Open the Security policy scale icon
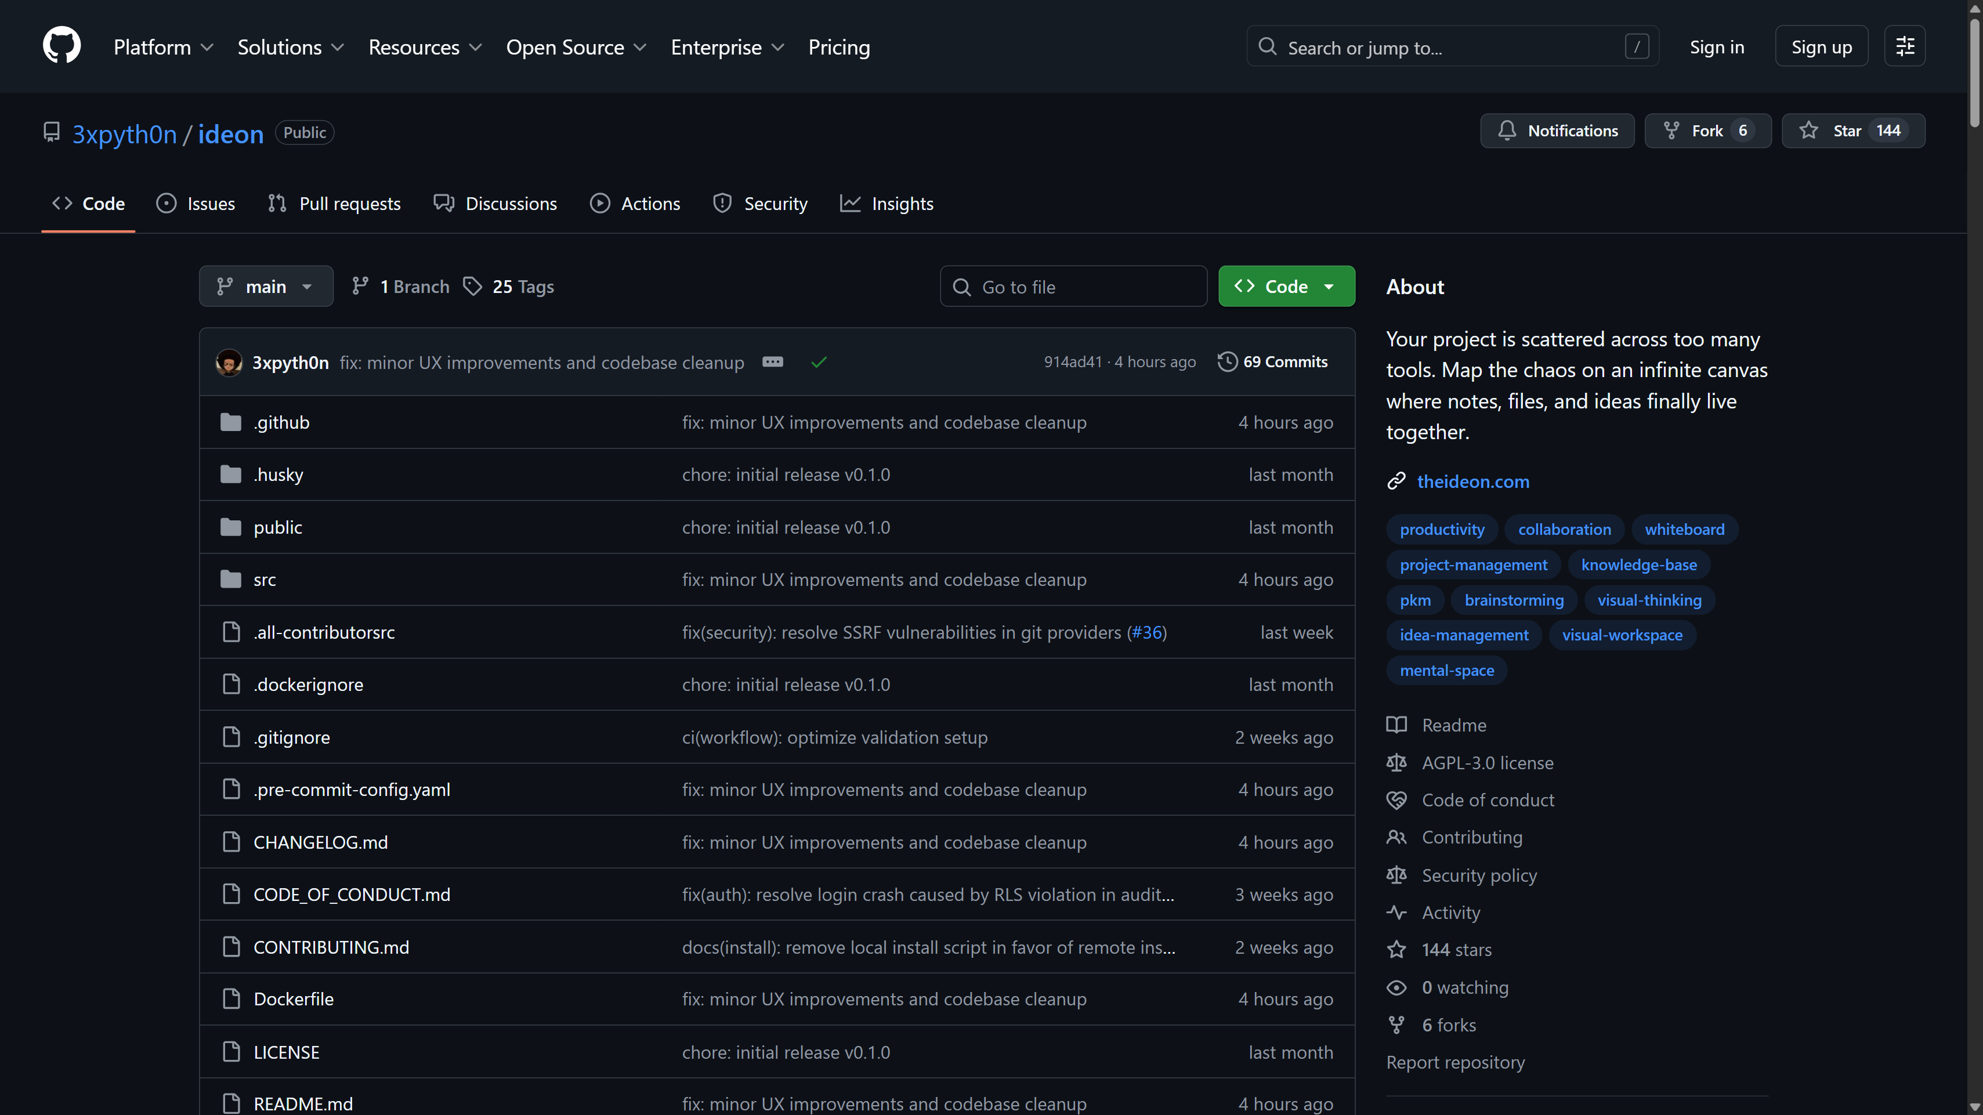The height and width of the screenshot is (1115, 1983). [x=1396, y=875]
